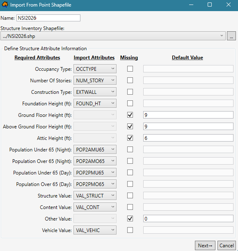Check the Missing box for Number Of Stories
The width and height of the screenshot is (238, 251).
pyautogui.click(x=130, y=80)
